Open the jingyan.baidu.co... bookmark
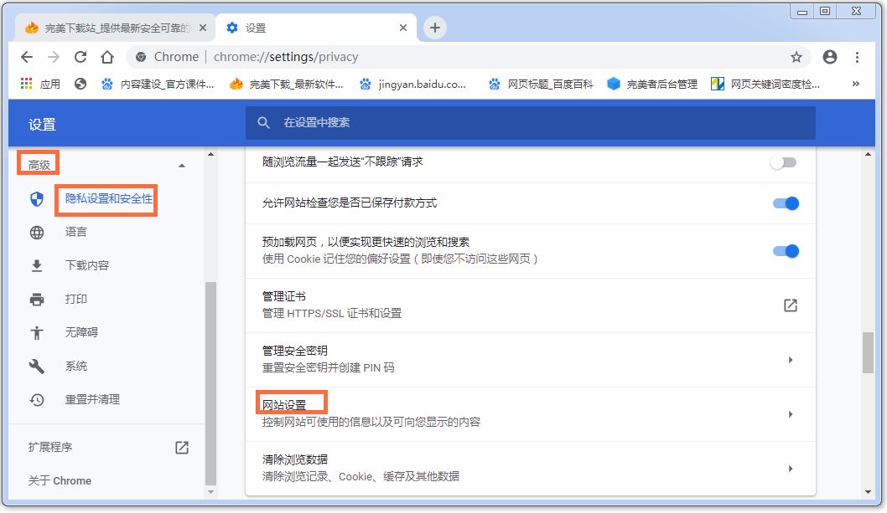The width and height of the screenshot is (887, 513). click(413, 85)
